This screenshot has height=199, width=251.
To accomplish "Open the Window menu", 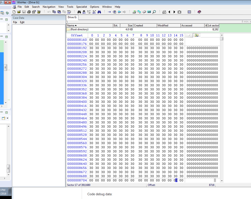I will coord(107,7).
